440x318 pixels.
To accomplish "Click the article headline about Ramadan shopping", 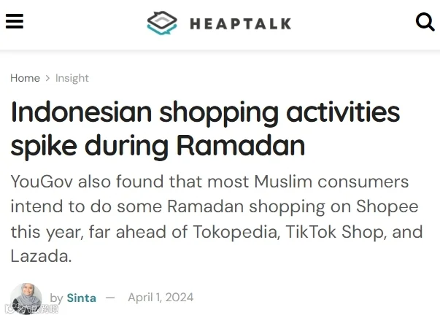I will tap(205, 128).
